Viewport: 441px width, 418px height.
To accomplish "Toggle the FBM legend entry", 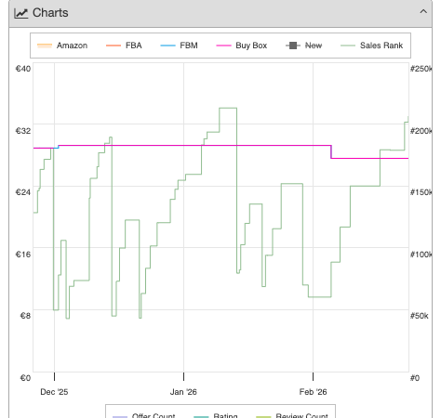I will 179,46.
